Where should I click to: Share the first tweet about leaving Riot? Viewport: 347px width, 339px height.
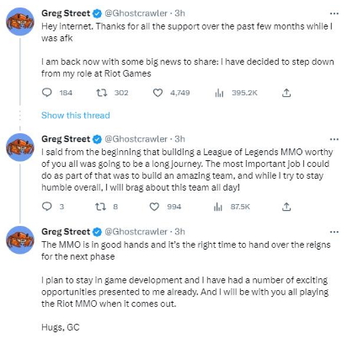click(x=286, y=93)
